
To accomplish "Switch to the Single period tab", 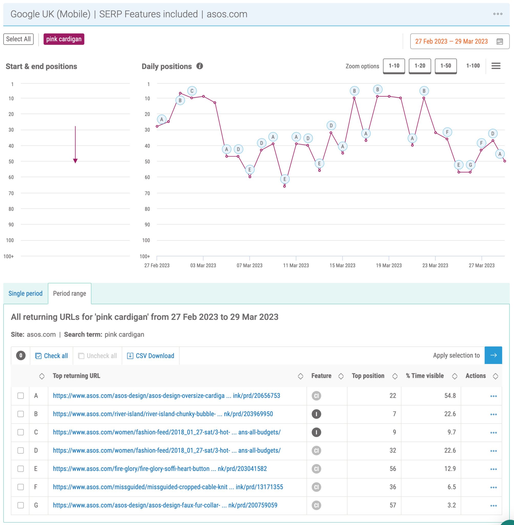I will pos(25,294).
